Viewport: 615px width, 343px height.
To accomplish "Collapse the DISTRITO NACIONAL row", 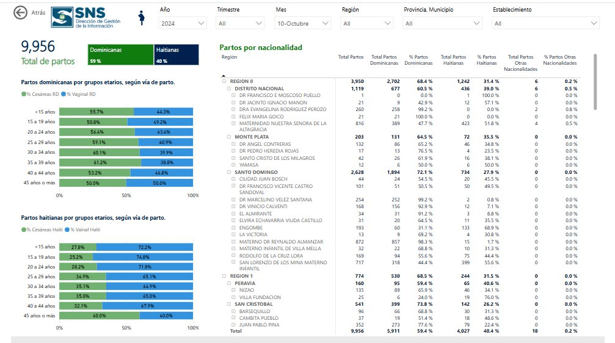I will tap(229, 88).
